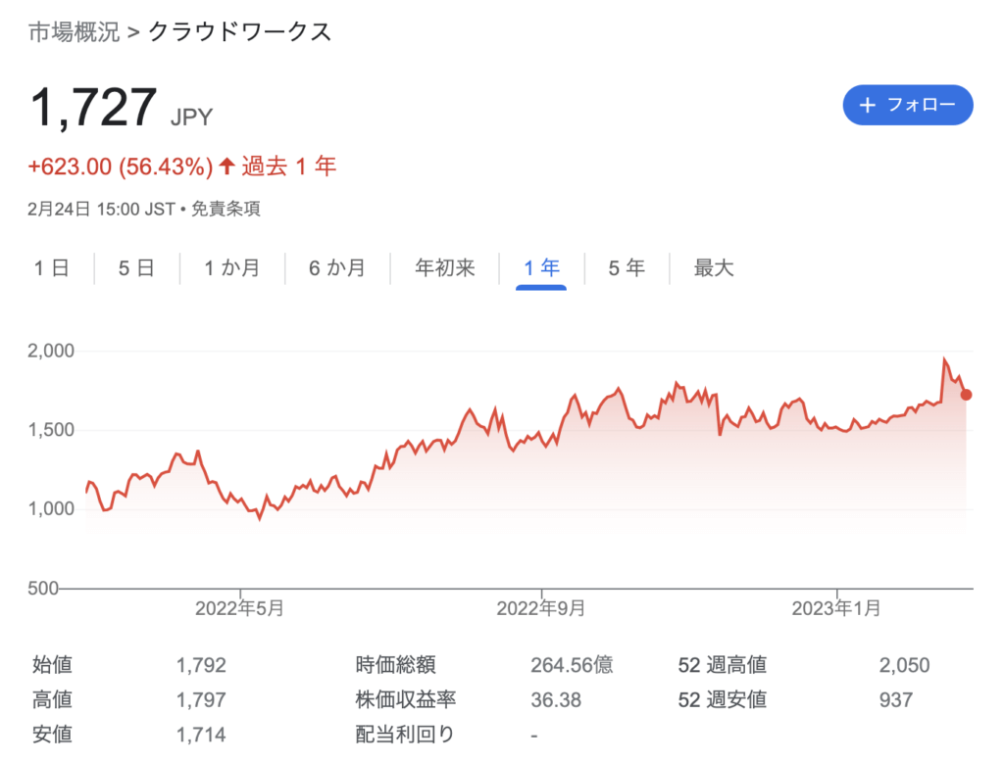Select the 5日 range tab
The height and width of the screenshot is (762, 1004).
(136, 268)
